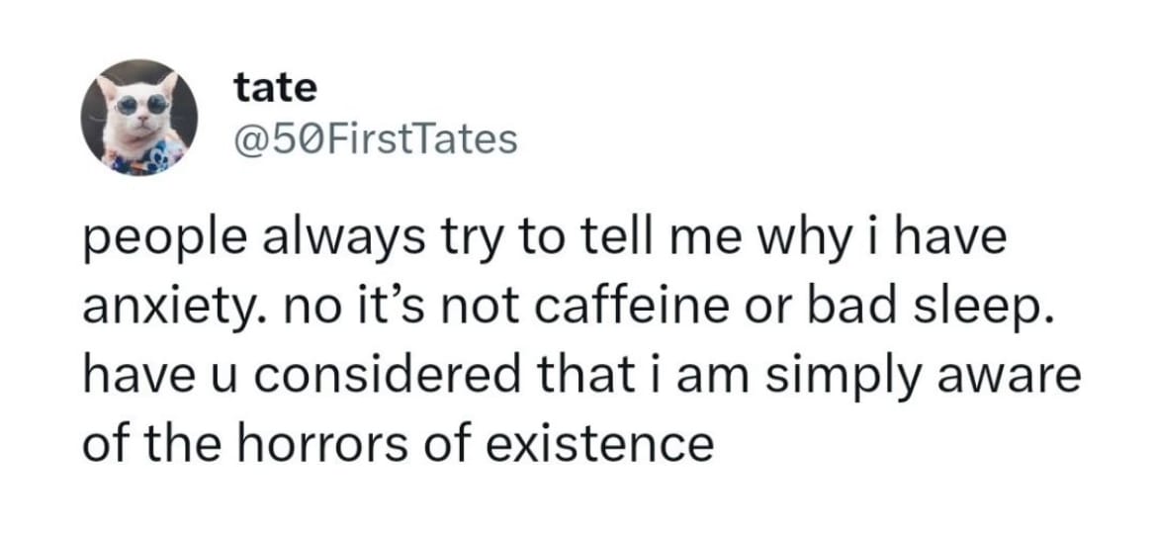1157x537 pixels.
Task: Open the @50FirstTates handle link
Action: pyautogui.click(x=376, y=140)
